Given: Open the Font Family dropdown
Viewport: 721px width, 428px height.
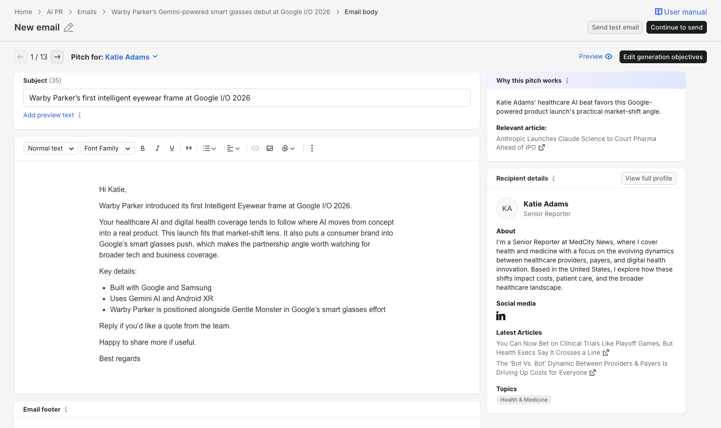Looking at the screenshot, I should click(x=107, y=148).
